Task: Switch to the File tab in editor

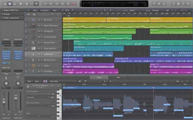Action: 118,77
